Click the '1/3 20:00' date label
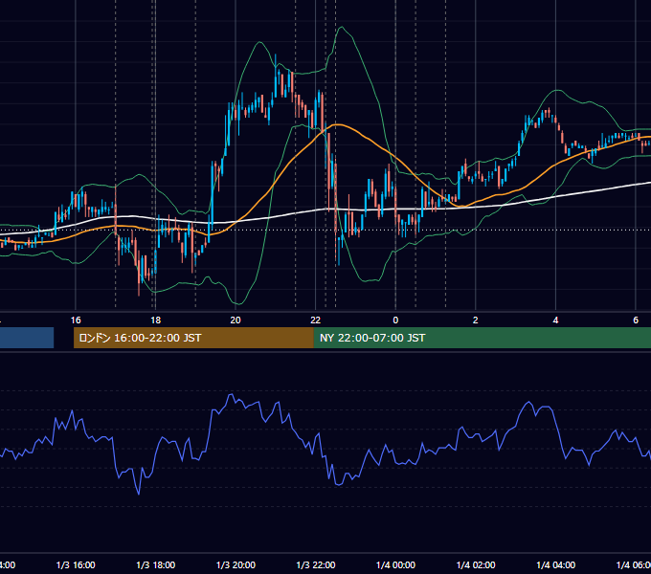Image resolution: width=651 pixels, height=574 pixels. (x=236, y=564)
